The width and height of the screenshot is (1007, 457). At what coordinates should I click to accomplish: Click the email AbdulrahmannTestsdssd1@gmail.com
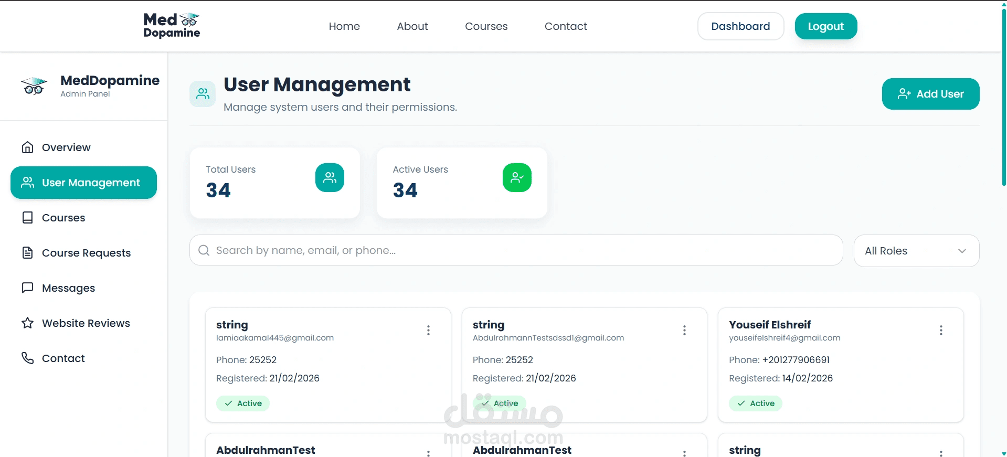coord(548,338)
